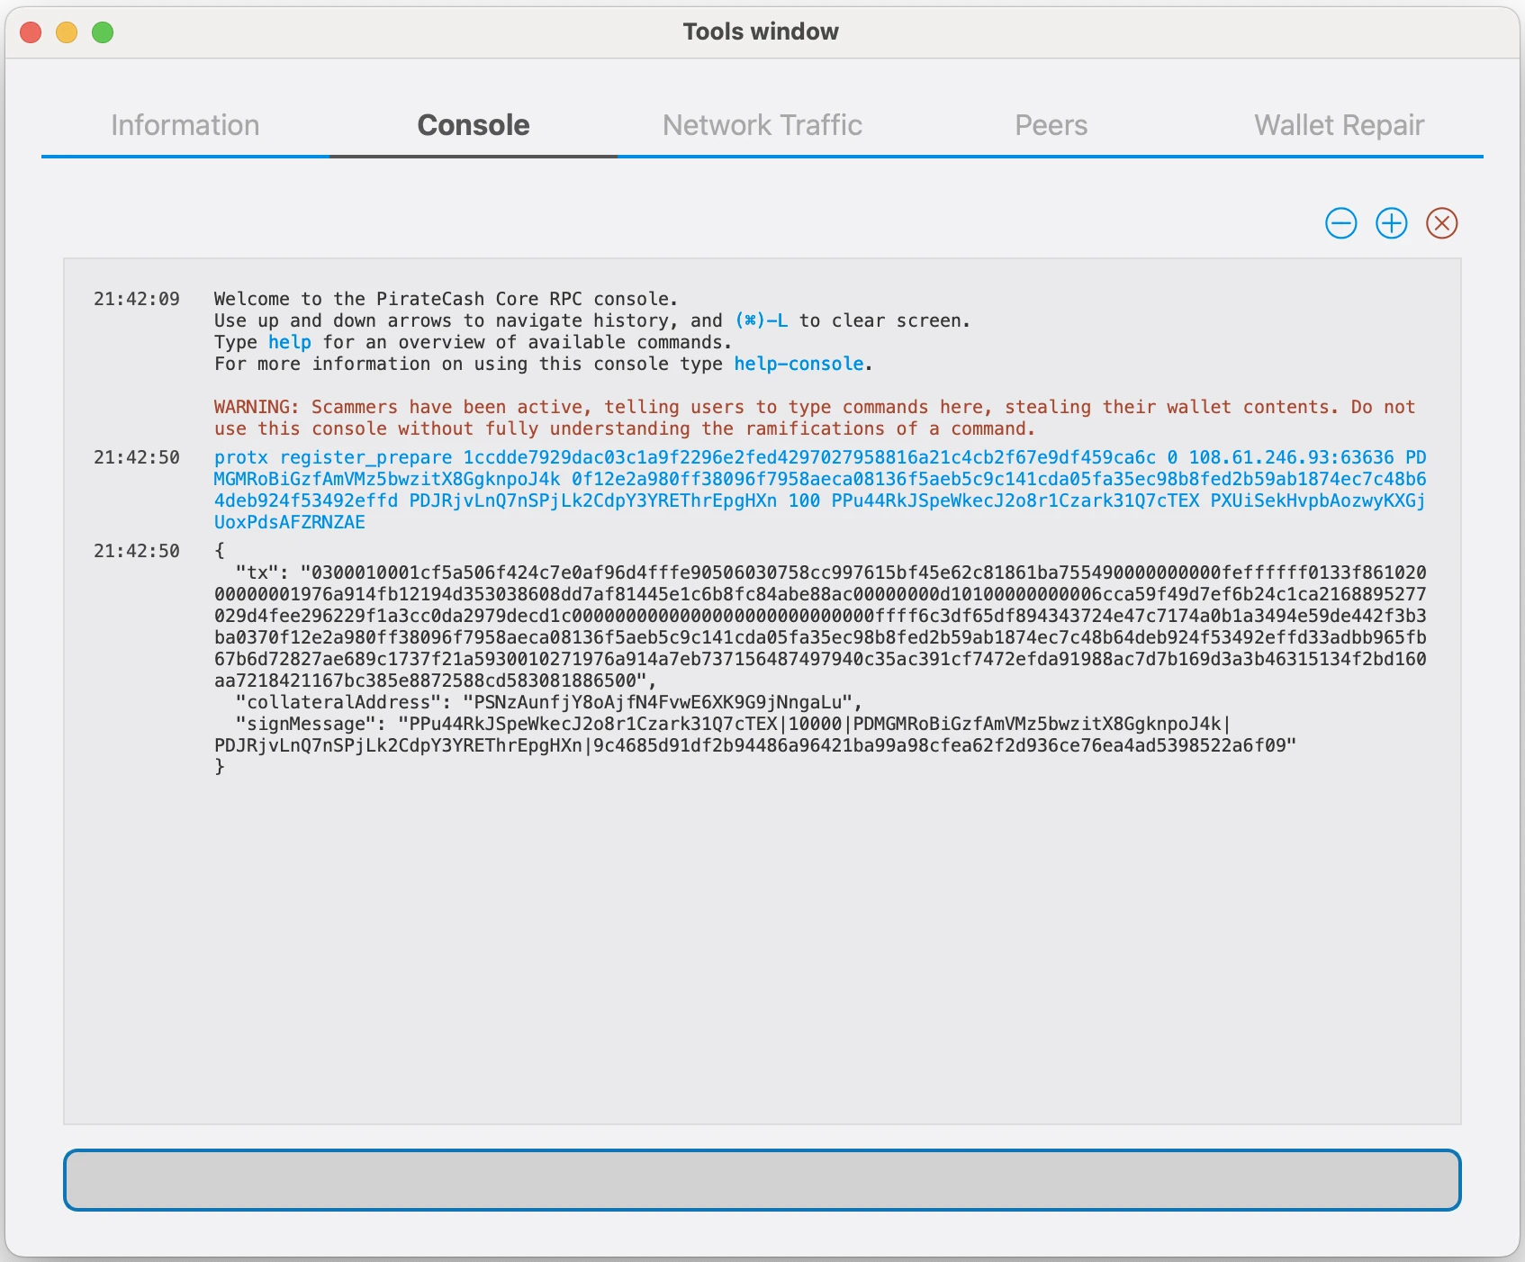Maximize the Tools window with green button
Screen dimensions: 1525x1262
pyautogui.click(x=103, y=32)
